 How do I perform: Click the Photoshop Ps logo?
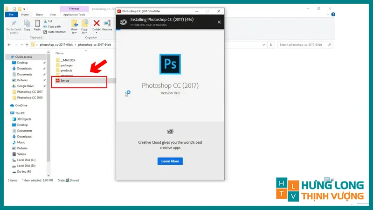point(170,64)
